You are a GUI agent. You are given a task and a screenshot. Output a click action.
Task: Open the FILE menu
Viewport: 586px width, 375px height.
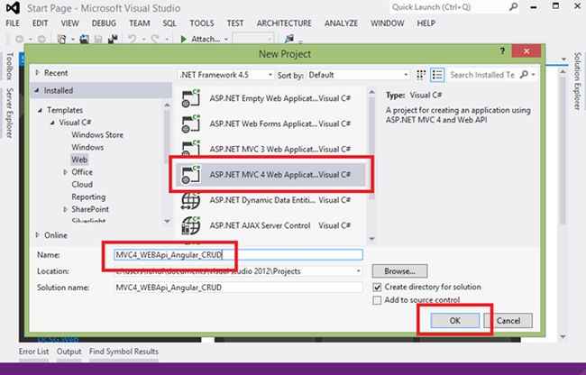(x=13, y=23)
